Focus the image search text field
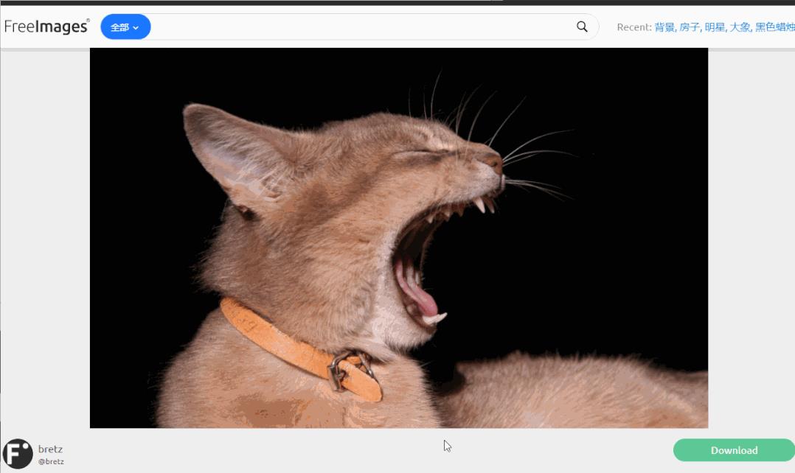Image resolution: width=795 pixels, height=473 pixels. pyautogui.click(x=363, y=27)
